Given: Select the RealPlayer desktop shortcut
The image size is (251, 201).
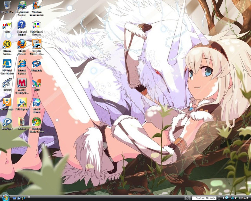Looking at the screenshot, I should click(x=7, y=124).
